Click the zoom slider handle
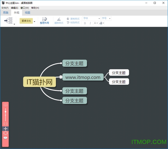 (6, 112)
